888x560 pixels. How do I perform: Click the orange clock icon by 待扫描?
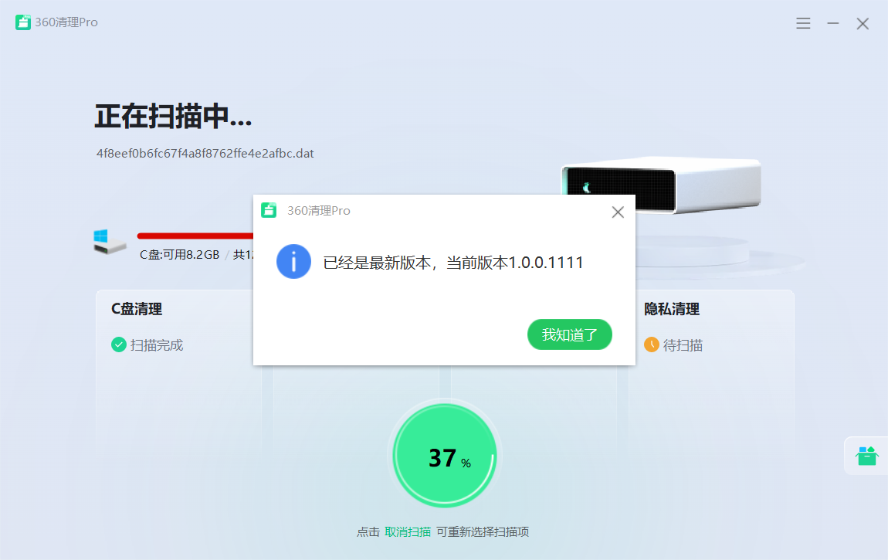coord(651,344)
